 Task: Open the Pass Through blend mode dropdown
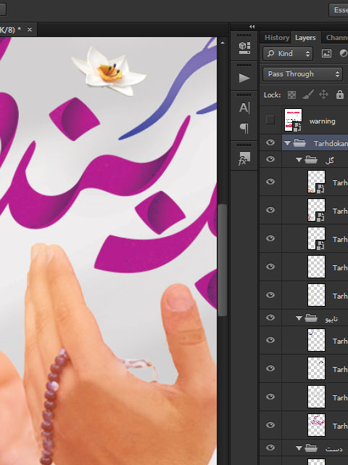(x=302, y=74)
